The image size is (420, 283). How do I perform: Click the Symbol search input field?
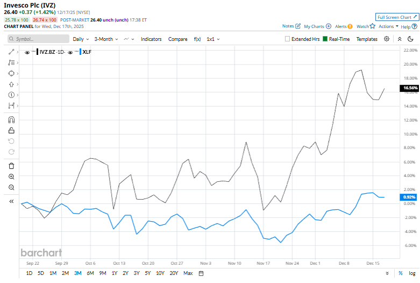click(x=38, y=39)
